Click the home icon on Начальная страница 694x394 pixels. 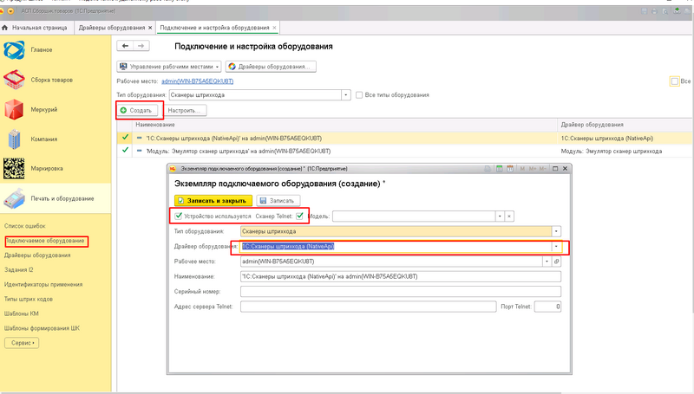pyautogui.click(x=5, y=28)
